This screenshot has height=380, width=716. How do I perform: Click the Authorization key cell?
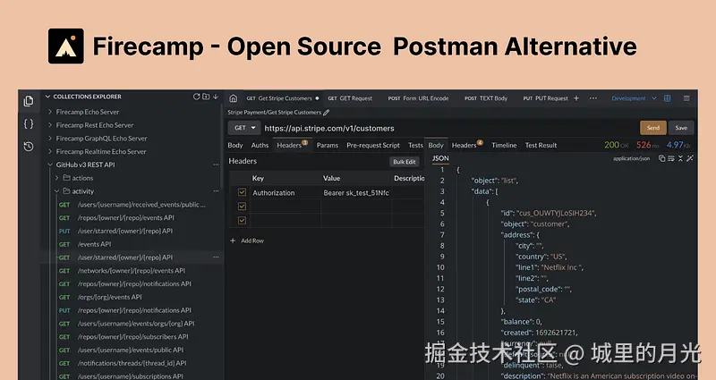pyautogui.click(x=285, y=193)
